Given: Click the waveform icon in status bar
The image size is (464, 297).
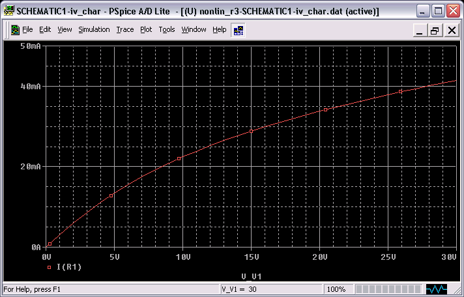Looking at the screenshot, I should pos(437,289).
